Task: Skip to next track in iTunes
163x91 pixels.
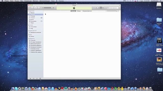Action: [x=38, y=8]
